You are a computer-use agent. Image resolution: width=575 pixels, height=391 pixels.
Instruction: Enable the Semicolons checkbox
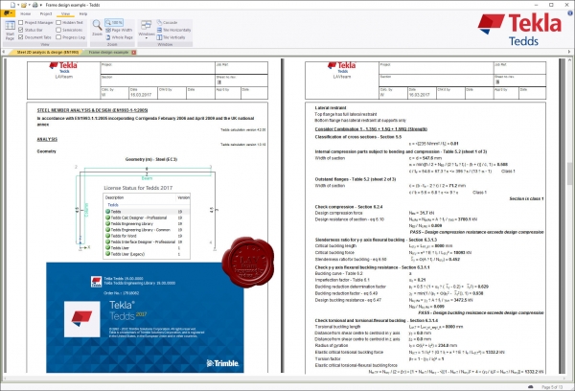pyautogui.click(x=58, y=30)
